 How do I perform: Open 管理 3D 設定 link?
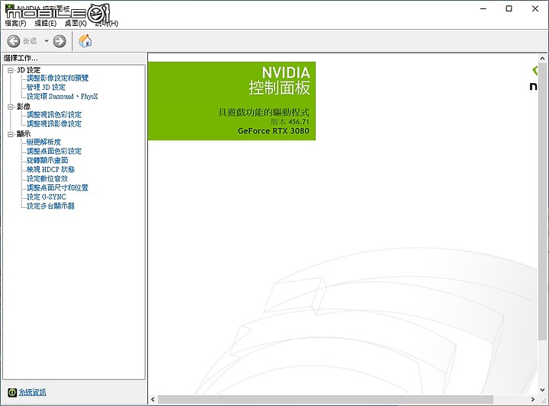[x=47, y=87]
